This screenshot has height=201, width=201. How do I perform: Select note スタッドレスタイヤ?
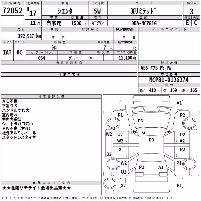[19, 137]
